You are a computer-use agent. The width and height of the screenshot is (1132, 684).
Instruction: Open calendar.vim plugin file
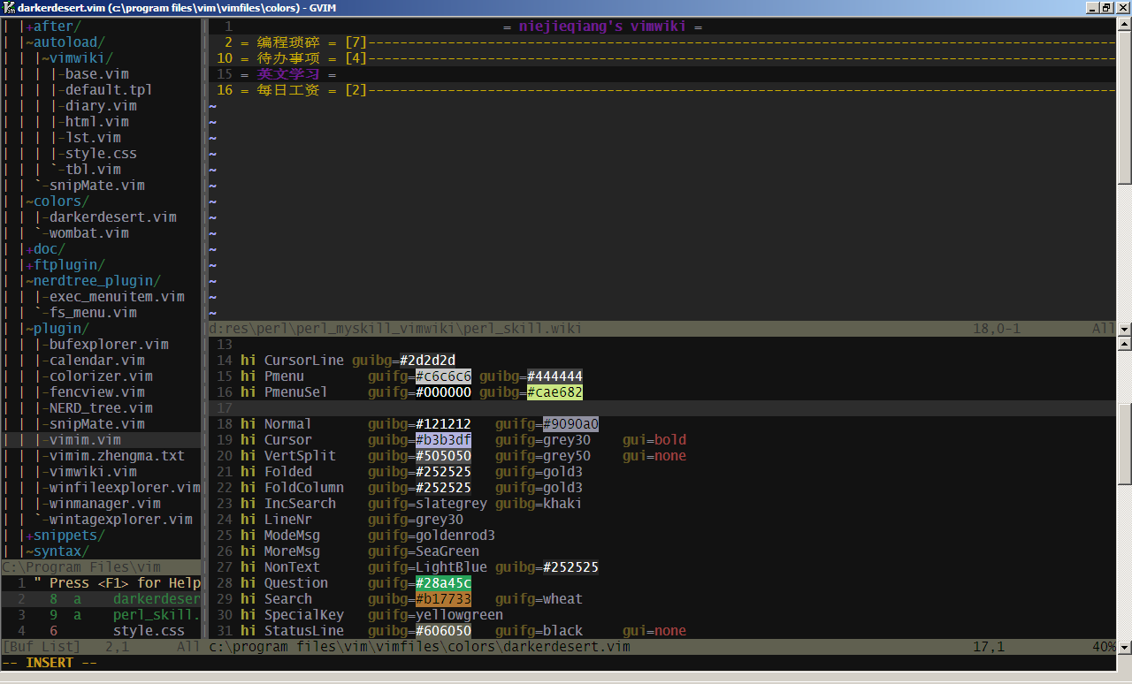pyautogui.click(x=97, y=361)
